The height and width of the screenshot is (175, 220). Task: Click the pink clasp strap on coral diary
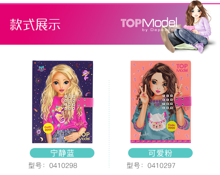183,101
